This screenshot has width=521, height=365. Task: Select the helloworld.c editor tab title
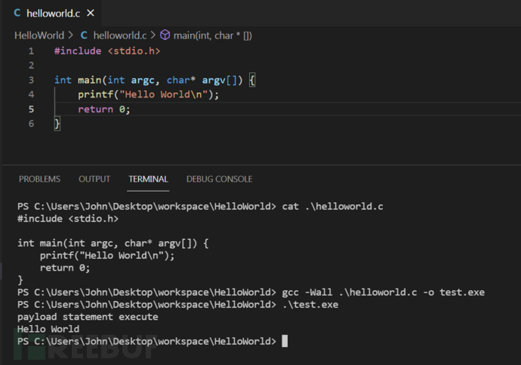click(x=53, y=14)
